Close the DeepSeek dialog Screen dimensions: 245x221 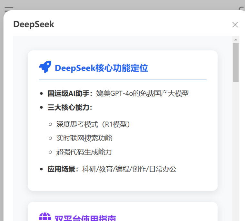point(235,25)
